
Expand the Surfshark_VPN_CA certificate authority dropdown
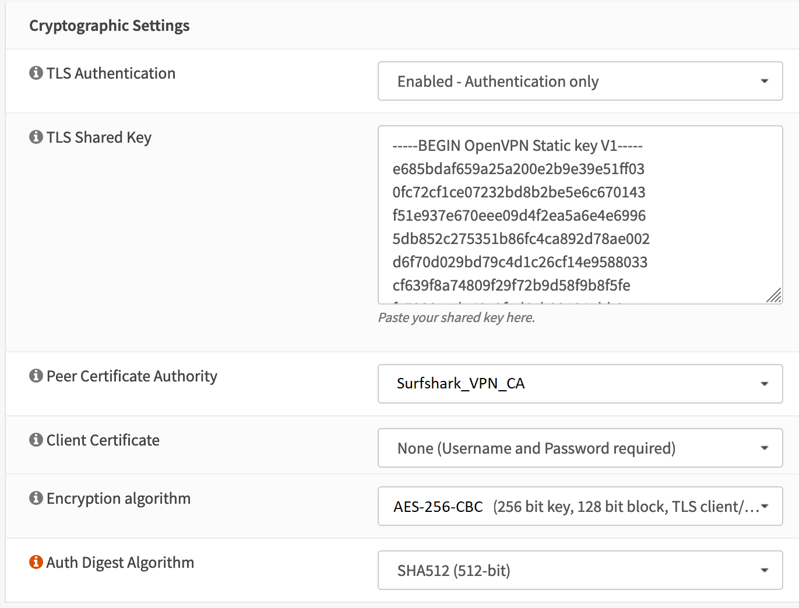coord(580,384)
